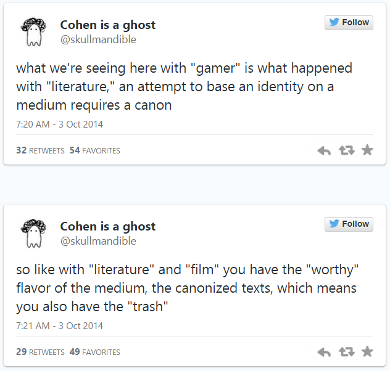
Task: Open the @skullmandible handle in the second tweet
Action: [97, 241]
